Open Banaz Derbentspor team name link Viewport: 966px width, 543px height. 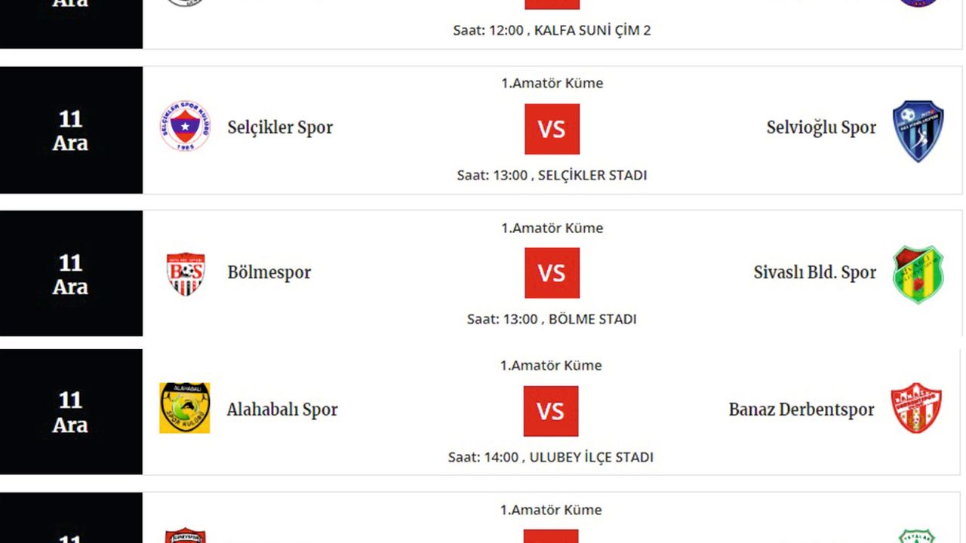801,410
